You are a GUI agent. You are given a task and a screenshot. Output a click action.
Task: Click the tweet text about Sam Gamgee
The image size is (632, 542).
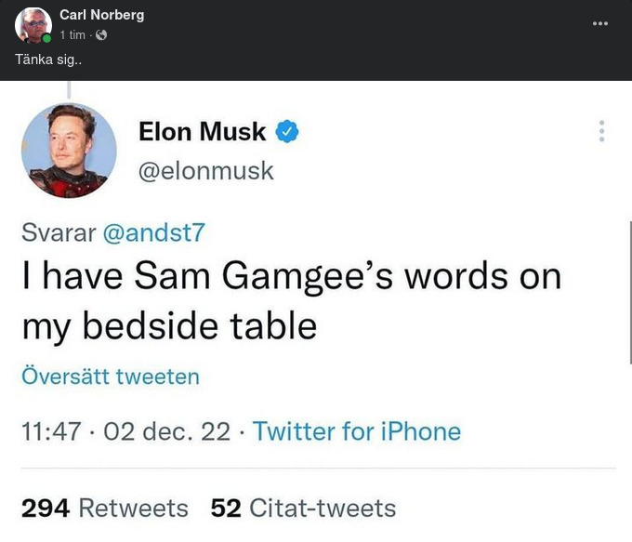pyautogui.click(x=291, y=300)
